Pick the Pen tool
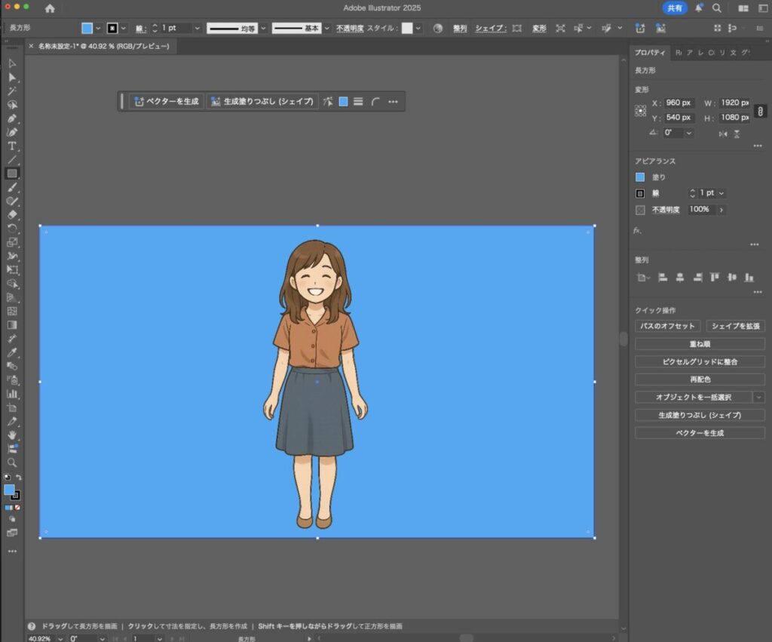 point(12,118)
